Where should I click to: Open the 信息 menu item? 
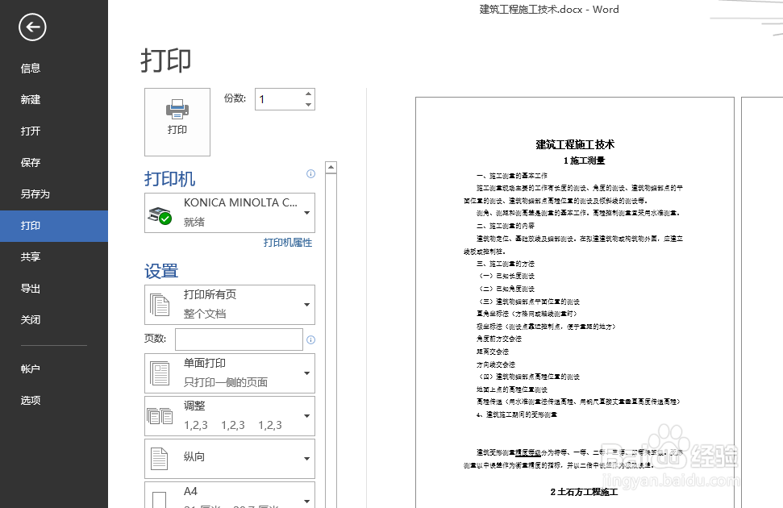31,68
